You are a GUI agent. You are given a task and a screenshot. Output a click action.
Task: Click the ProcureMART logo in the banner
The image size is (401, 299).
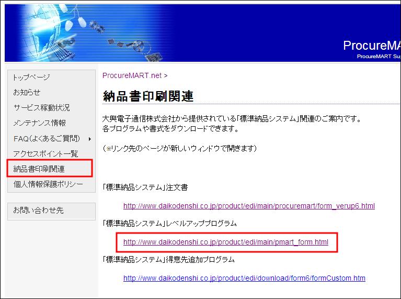pos(372,46)
